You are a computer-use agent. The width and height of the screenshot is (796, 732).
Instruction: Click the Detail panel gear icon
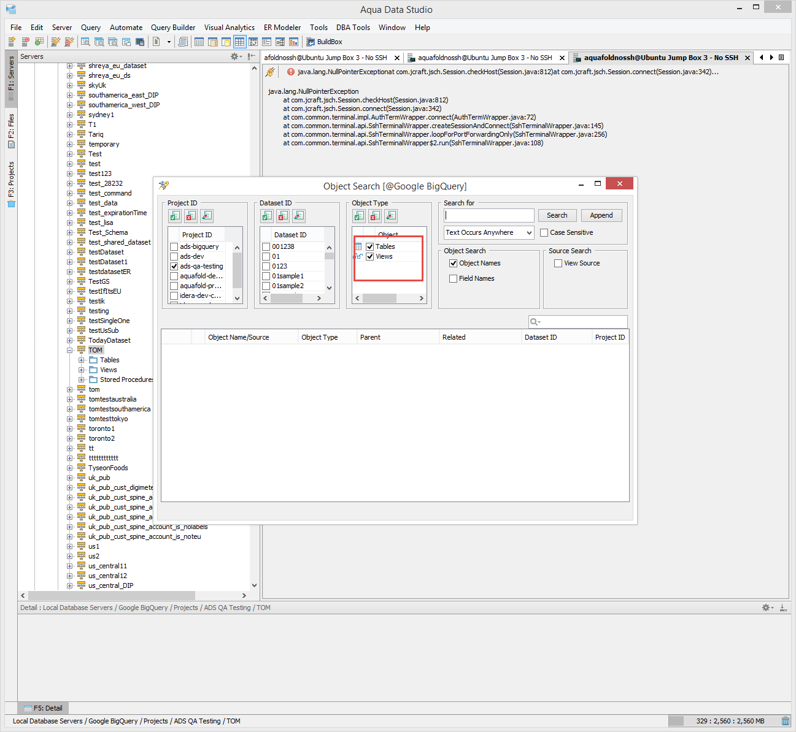click(x=767, y=608)
